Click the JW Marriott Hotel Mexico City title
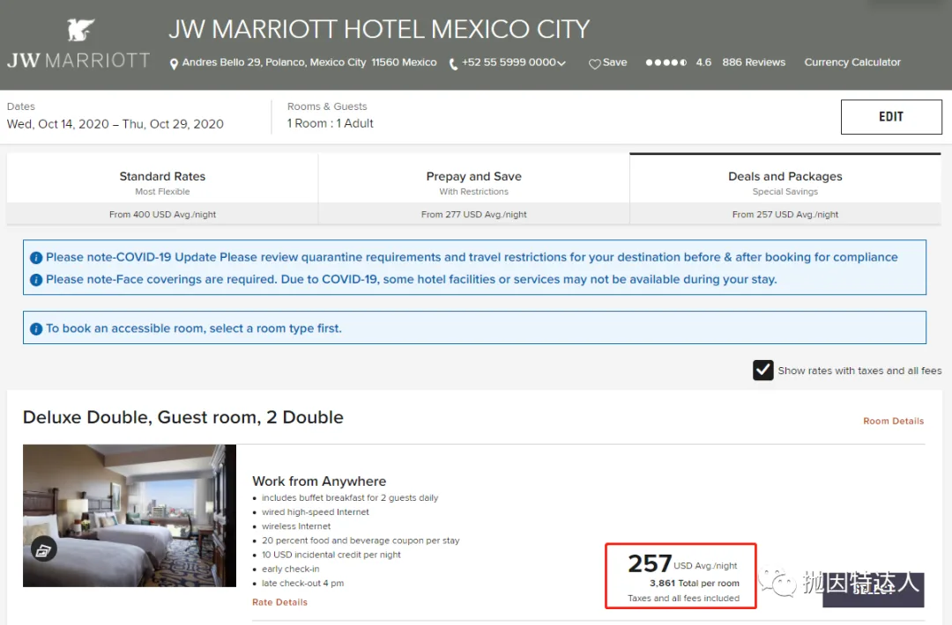The height and width of the screenshot is (625, 952). pyautogui.click(x=379, y=29)
